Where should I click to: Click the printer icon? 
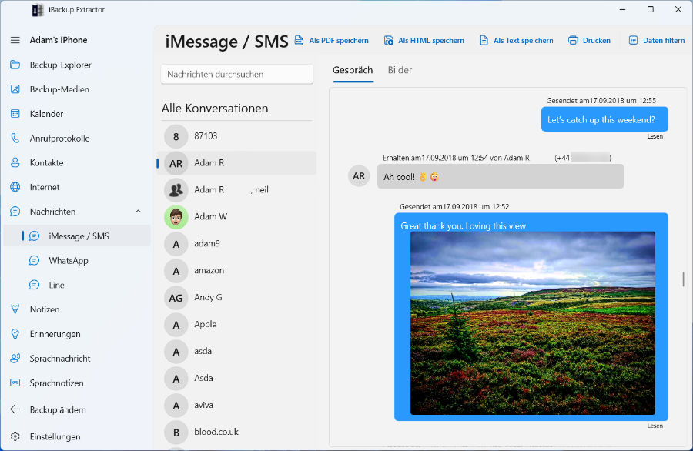[573, 40]
